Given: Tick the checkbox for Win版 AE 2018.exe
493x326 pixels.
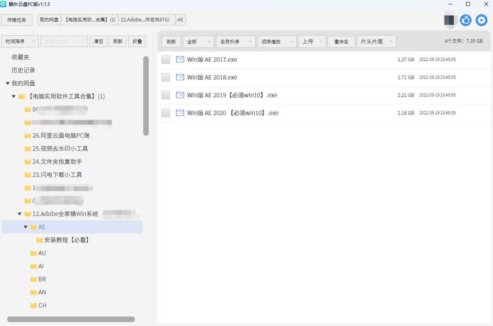Looking at the screenshot, I should pos(166,77).
